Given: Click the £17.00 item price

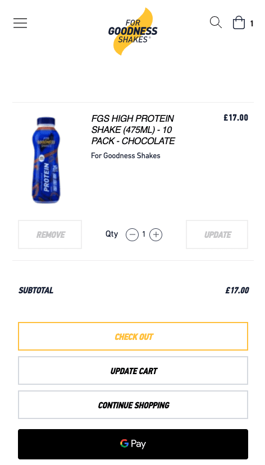Looking at the screenshot, I should [236, 118].
